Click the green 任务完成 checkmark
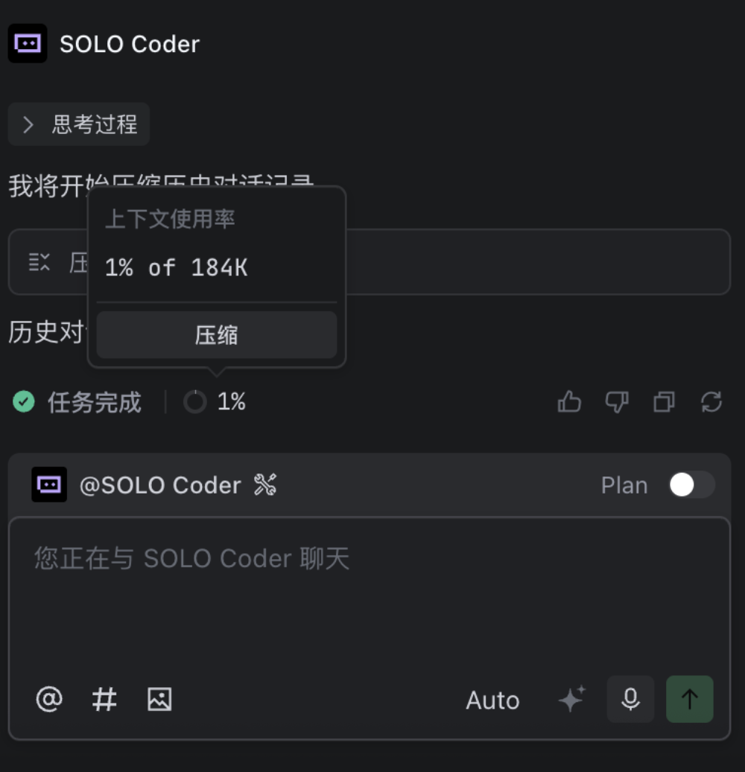Screen dimensions: 745x772 23,402
